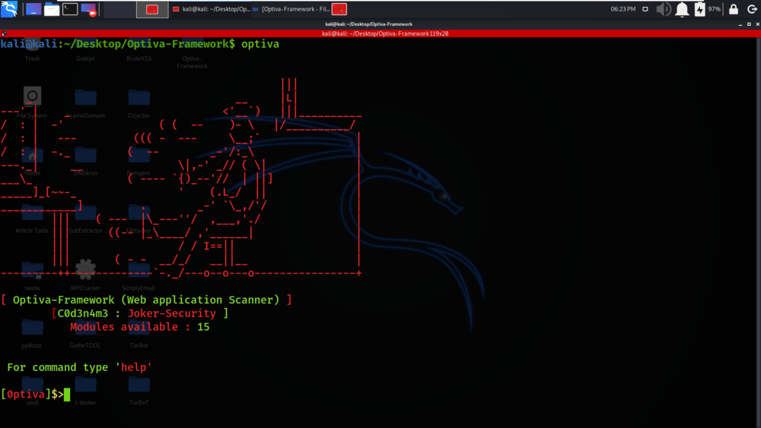Click the terminal vertical scrollbar
Viewport: 761px width, 428px height.
pyautogui.click(x=759, y=233)
